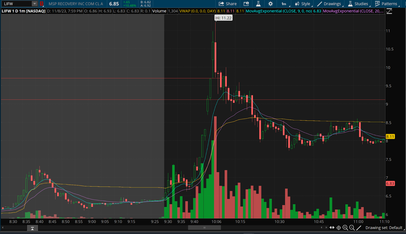The width and height of the screenshot is (406, 234).
Task: Click the H: 6.93 high value in header
Action: tap(105, 11)
